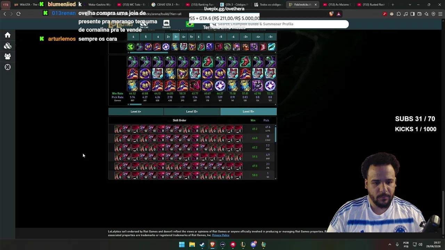Open a new browser tab

pos(393,5)
